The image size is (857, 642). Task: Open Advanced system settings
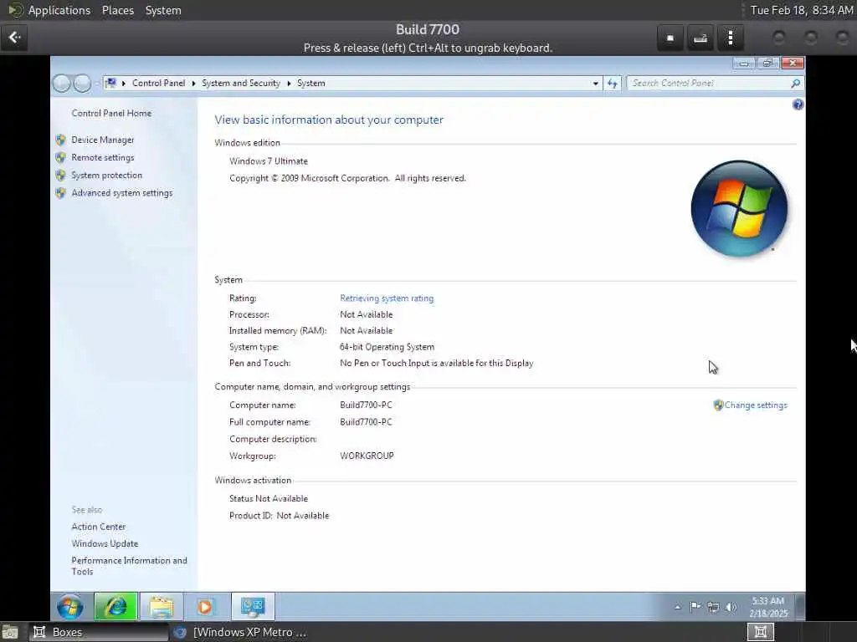(x=122, y=193)
